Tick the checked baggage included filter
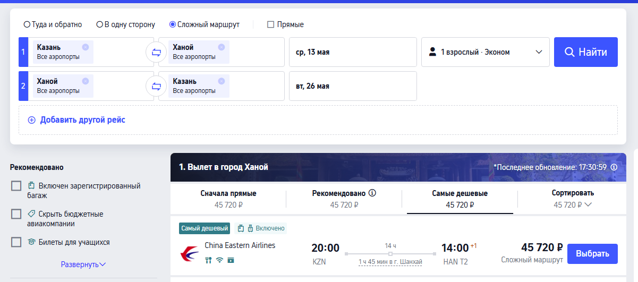This screenshot has width=638, height=282. coord(16,186)
